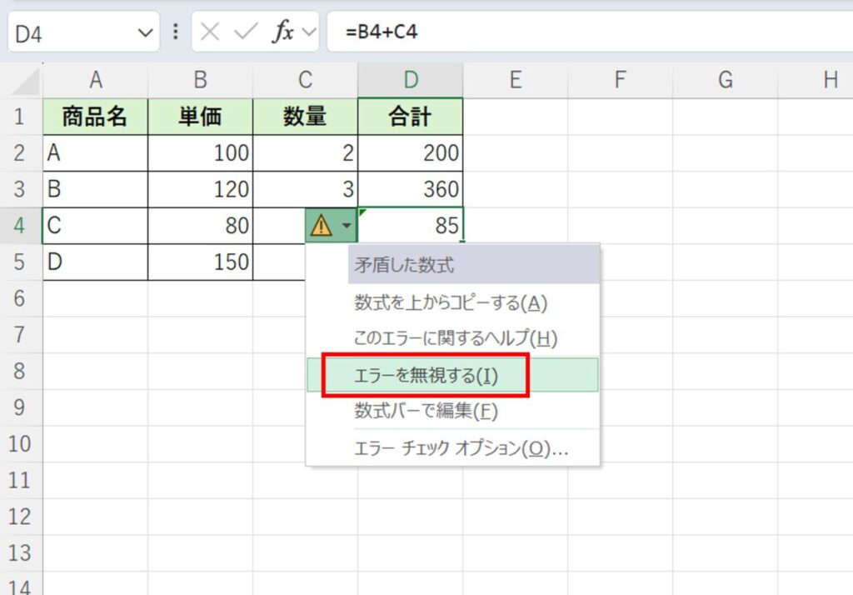Click product name cell A in row 2
853x595 pixels.
95,153
